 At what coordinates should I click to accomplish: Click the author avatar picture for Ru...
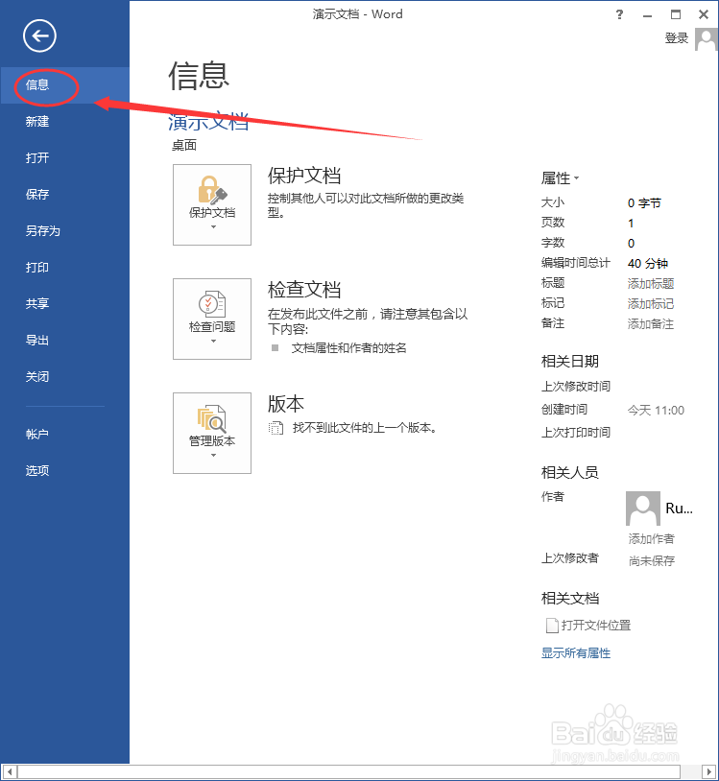click(x=643, y=509)
